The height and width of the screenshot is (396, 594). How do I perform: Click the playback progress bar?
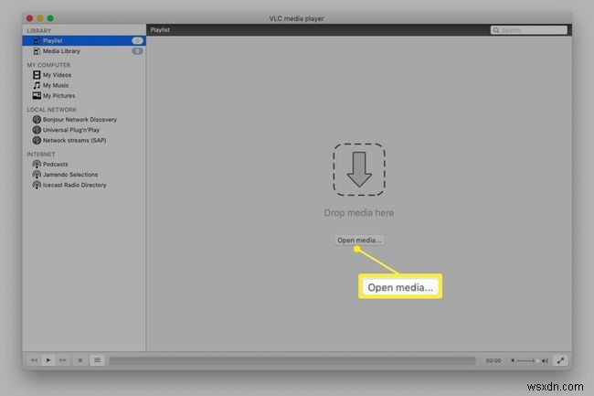coord(292,360)
